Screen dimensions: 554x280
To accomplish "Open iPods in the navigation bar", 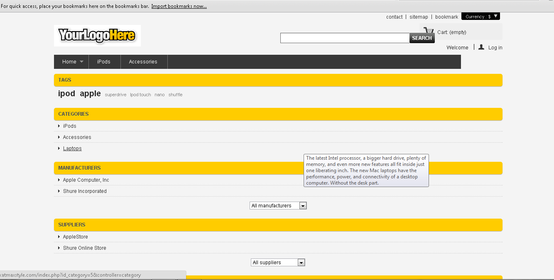I will [104, 62].
